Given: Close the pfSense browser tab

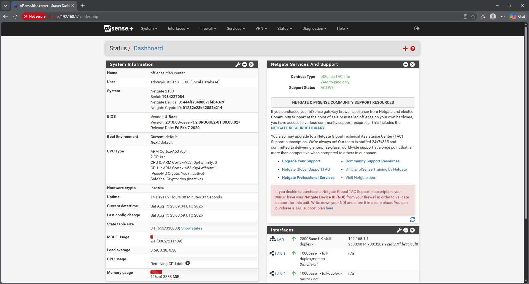Looking at the screenshot, I should point(73,6).
